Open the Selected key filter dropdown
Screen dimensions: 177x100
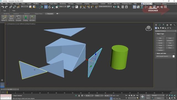(x=158, y=96)
